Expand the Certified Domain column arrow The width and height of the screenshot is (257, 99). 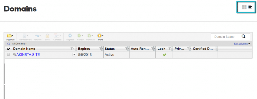click(217, 49)
